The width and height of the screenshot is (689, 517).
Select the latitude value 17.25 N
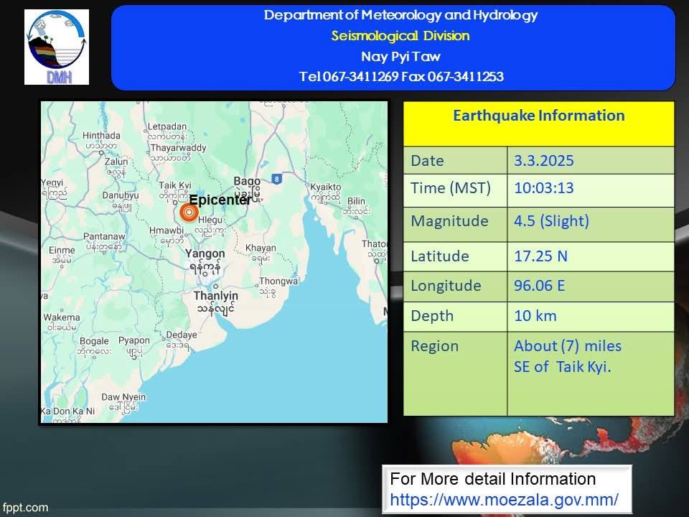tap(541, 256)
